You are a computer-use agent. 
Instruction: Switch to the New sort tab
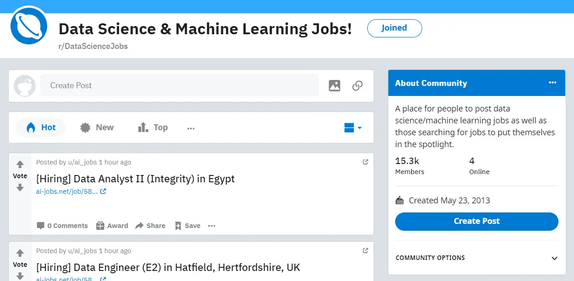coord(97,127)
